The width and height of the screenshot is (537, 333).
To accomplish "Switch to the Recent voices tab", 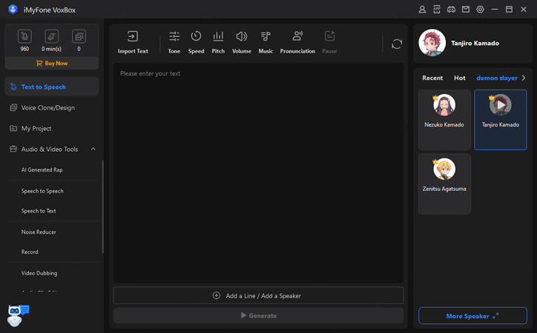I will (x=432, y=78).
